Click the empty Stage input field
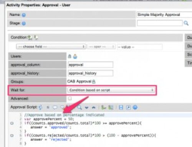The height and width of the screenshot is (147, 192). 160,23
